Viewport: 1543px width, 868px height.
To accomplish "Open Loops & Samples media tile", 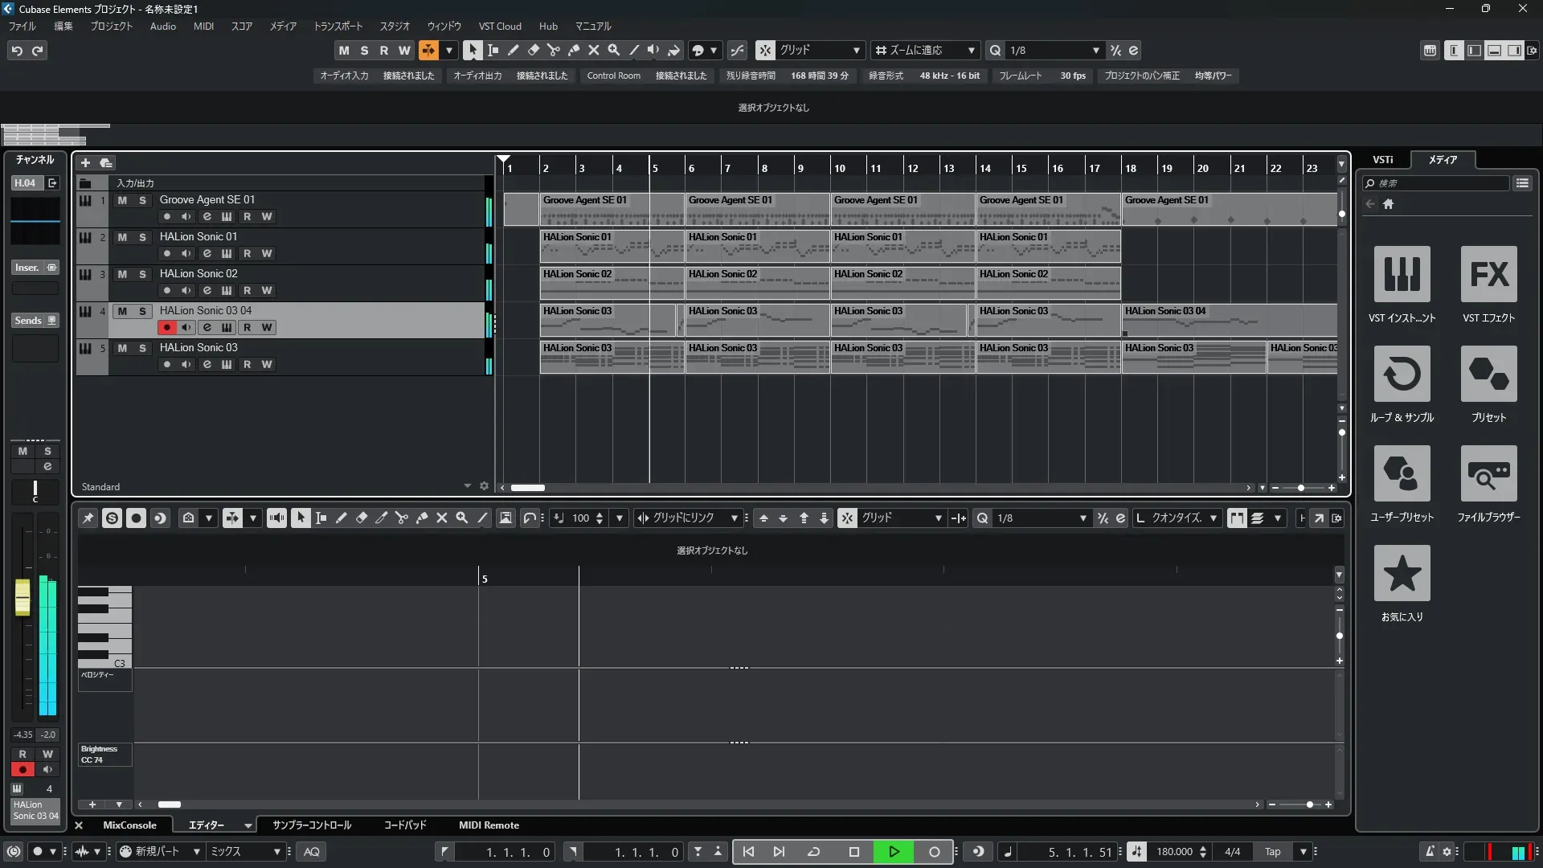I will pos(1402,375).
